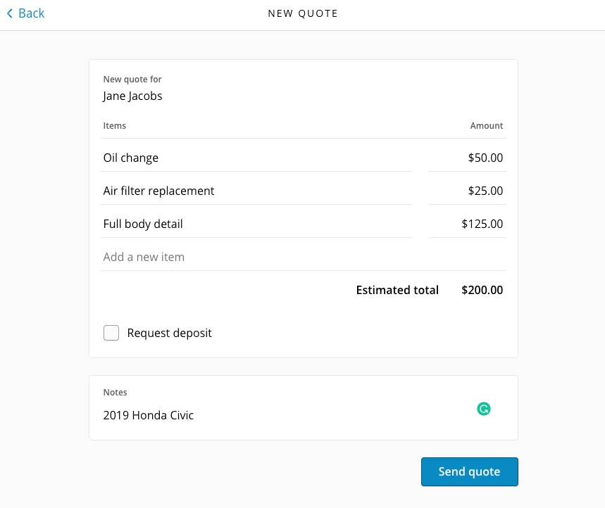Click the Items column header
The width and height of the screenshot is (605, 508).
pyautogui.click(x=115, y=125)
